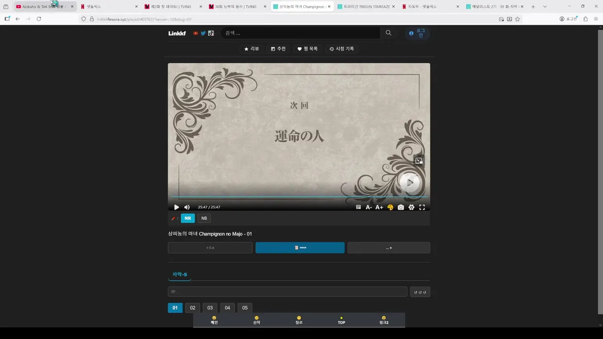The height and width of the screenshot is (339, 603).
Task: Open subtitle list icon in player
Action: pos(359,207)
